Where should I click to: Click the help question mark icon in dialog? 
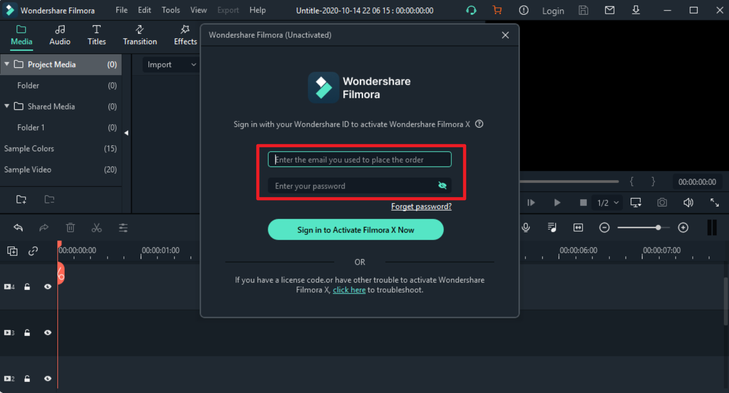pyautogui.click(x=479, y=125)
